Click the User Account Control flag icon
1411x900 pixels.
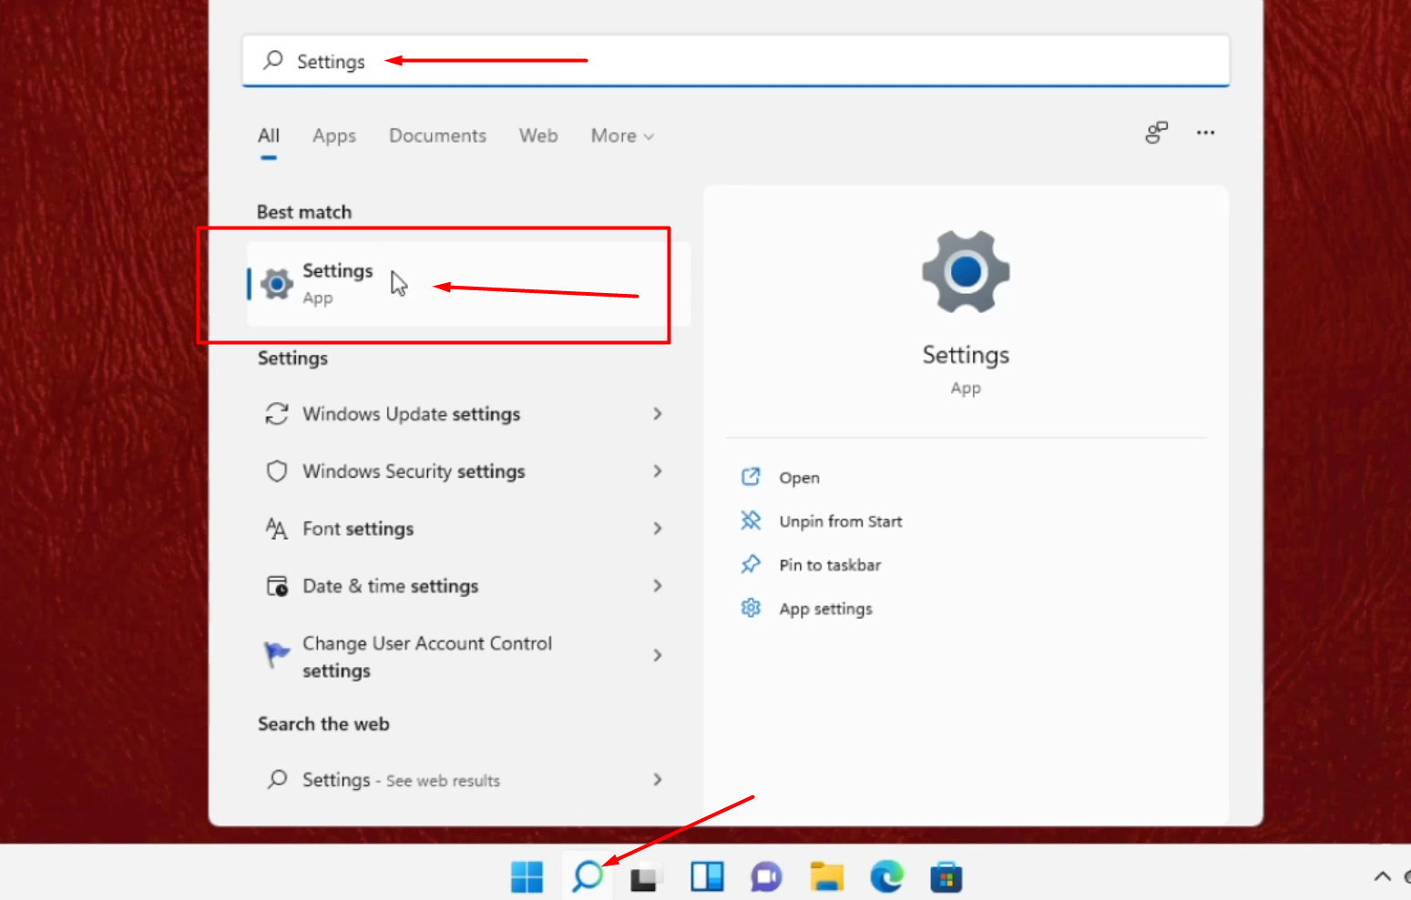click(277, 654)
